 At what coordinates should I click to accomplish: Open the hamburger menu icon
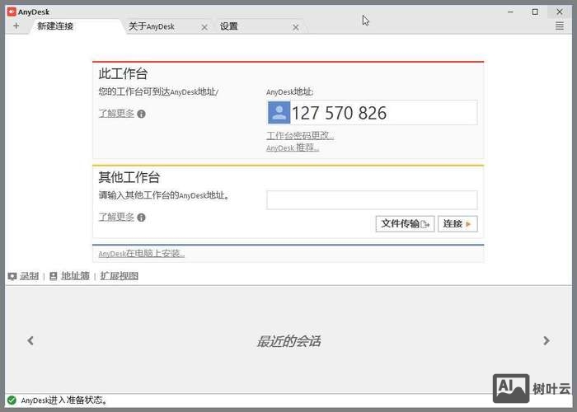click(x=560, y=26)
